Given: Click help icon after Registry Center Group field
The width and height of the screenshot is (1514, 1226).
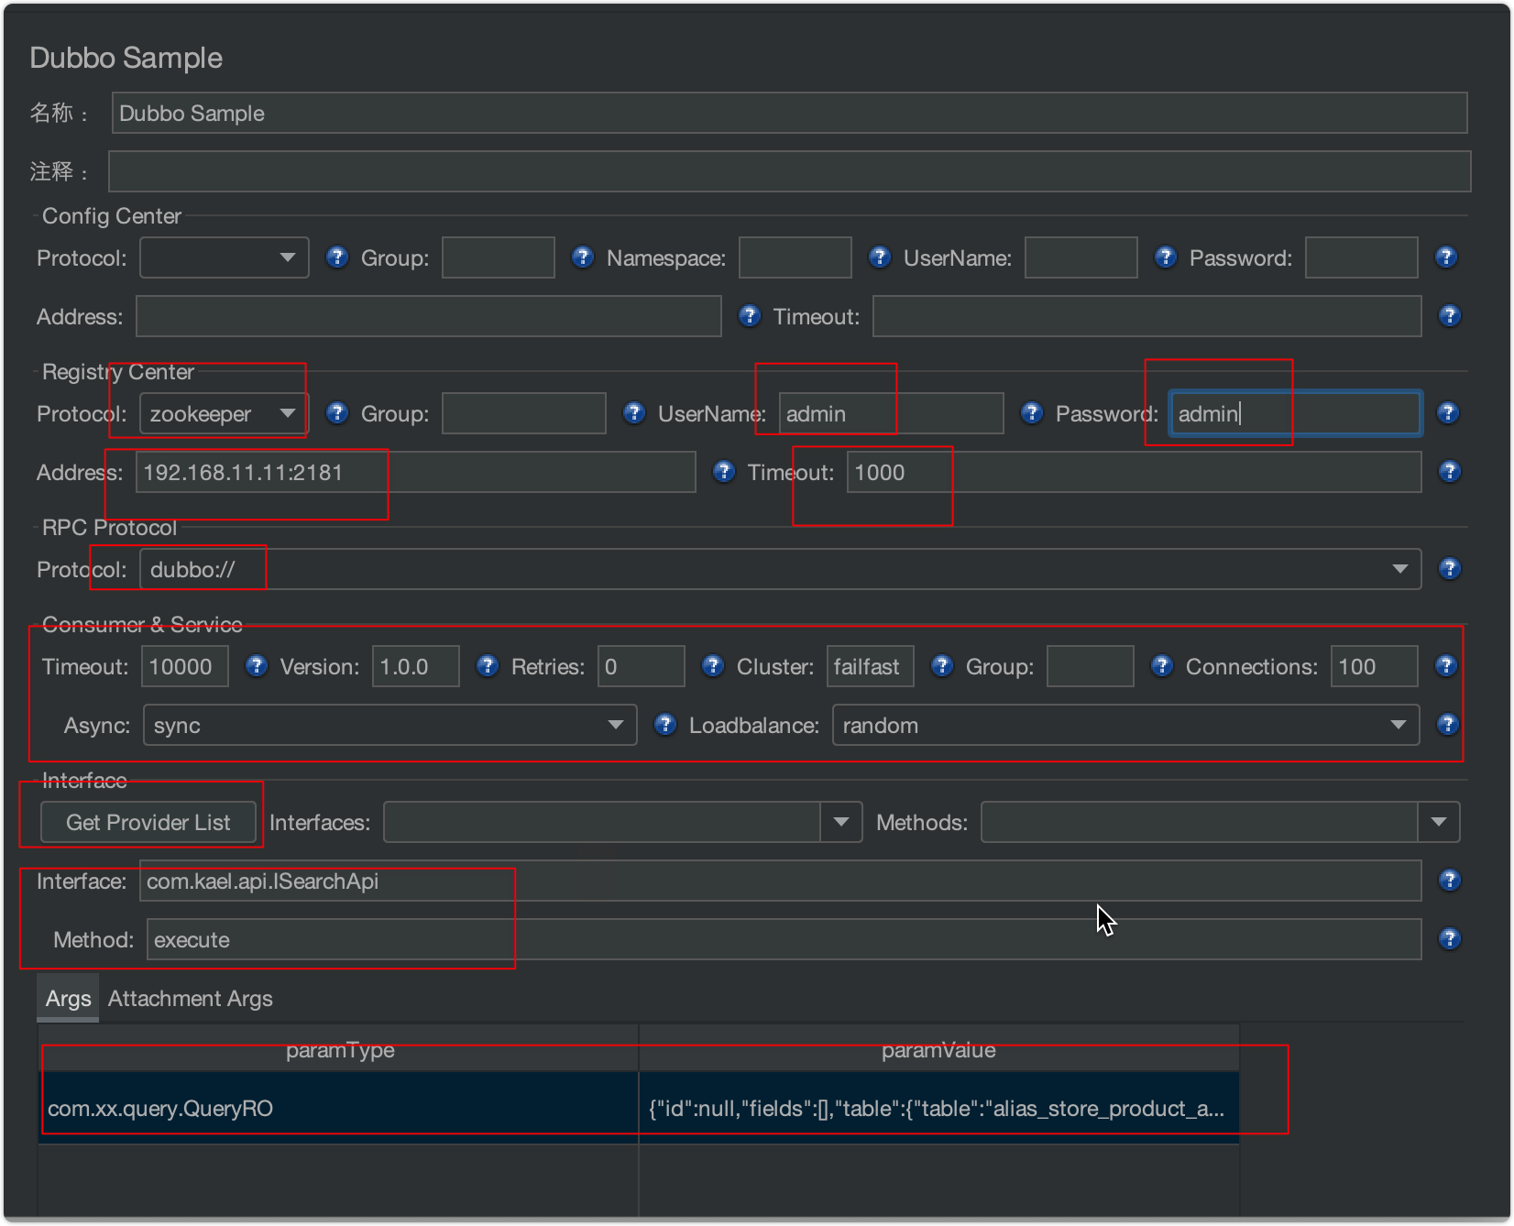Looking at the screenshot, I should [x=634, y=413].
